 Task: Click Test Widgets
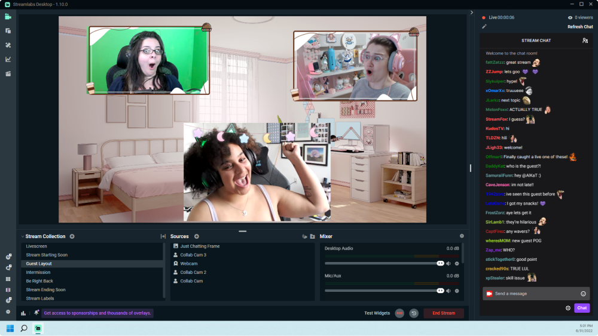pos(377,313)
